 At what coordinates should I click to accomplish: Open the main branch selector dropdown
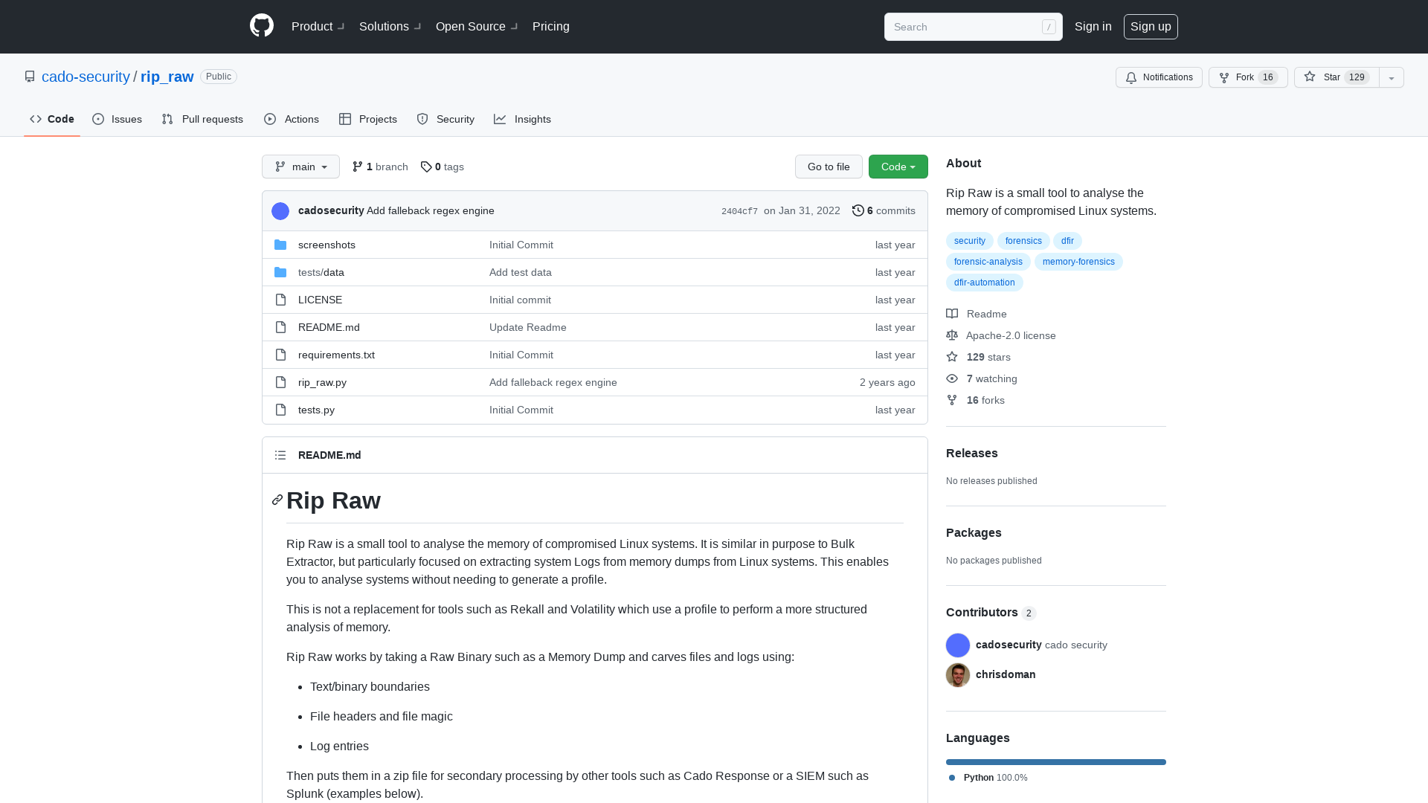[300, 167]
